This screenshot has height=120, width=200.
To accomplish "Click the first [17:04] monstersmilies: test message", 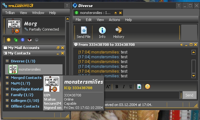I will (x=103, y=52).
